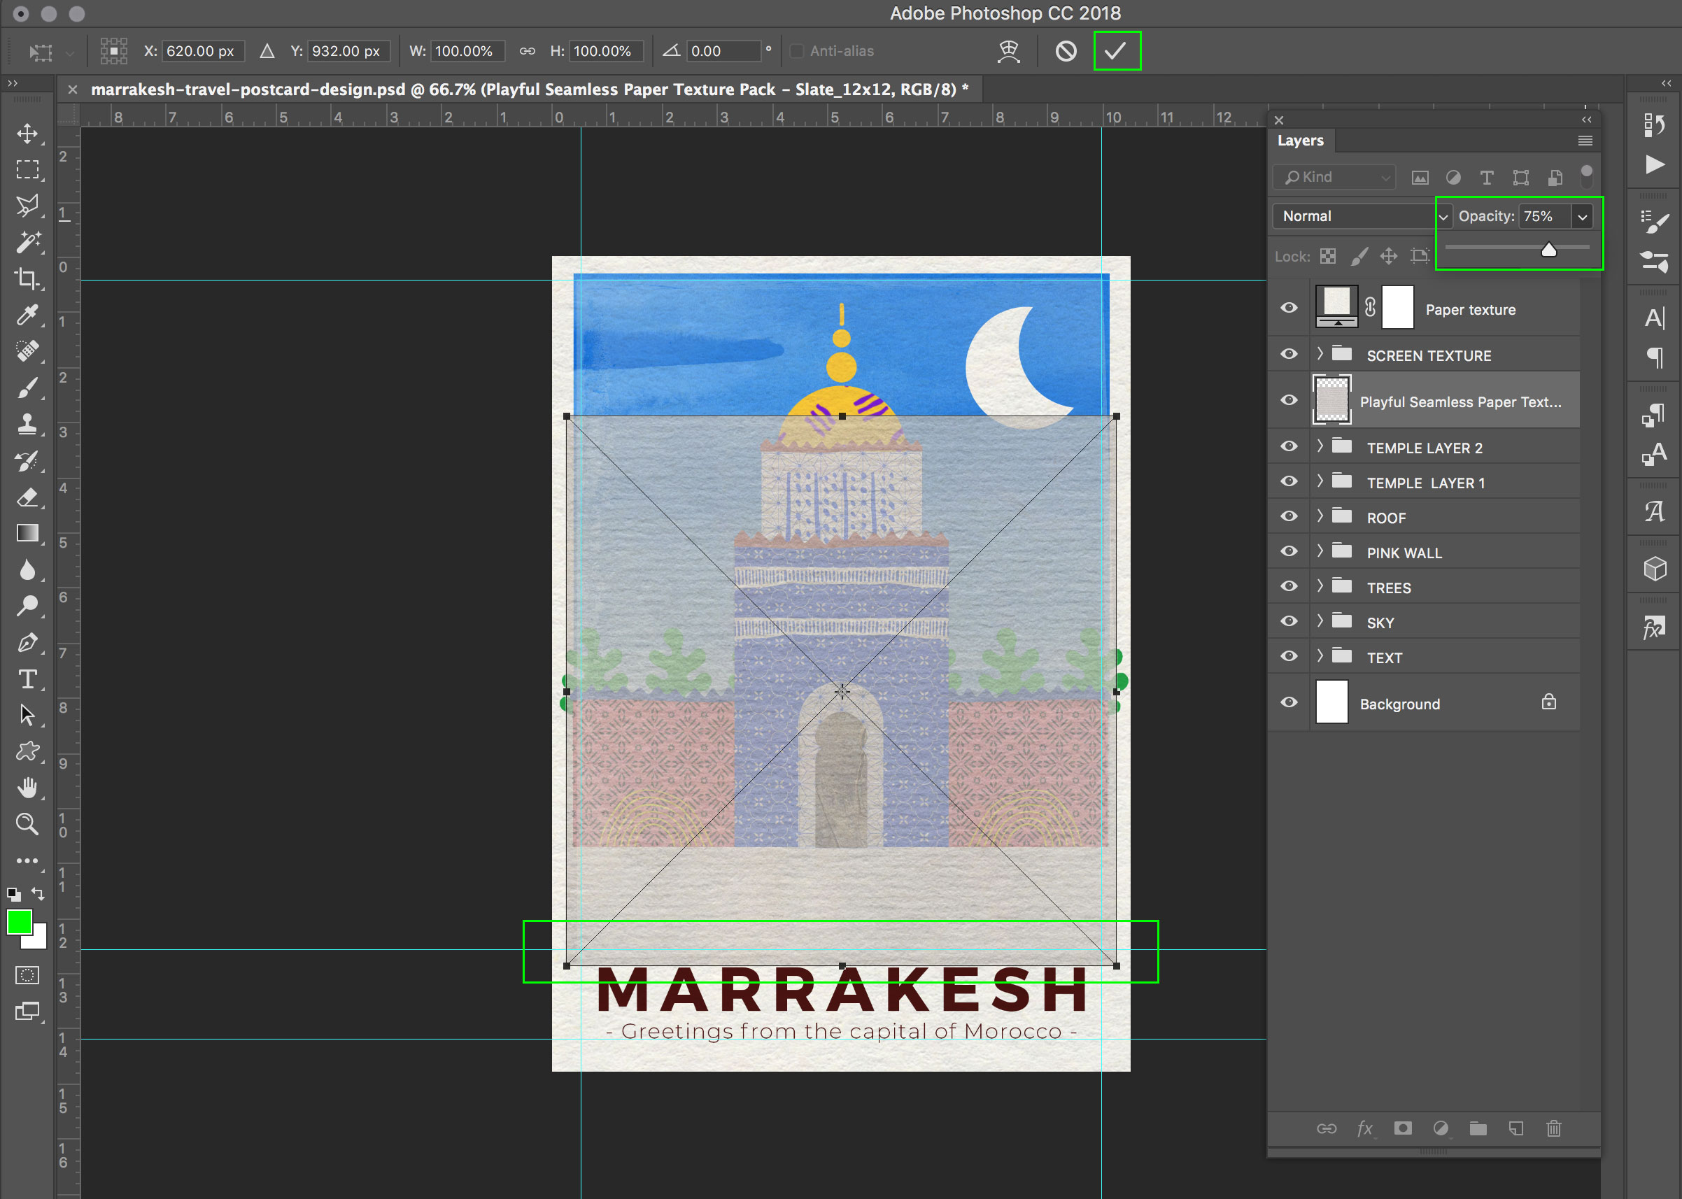This screenshot has height=1199, width=1682.
Task: Expand the TEMPLE LAYER 1 group
Action: (1320, 481)
